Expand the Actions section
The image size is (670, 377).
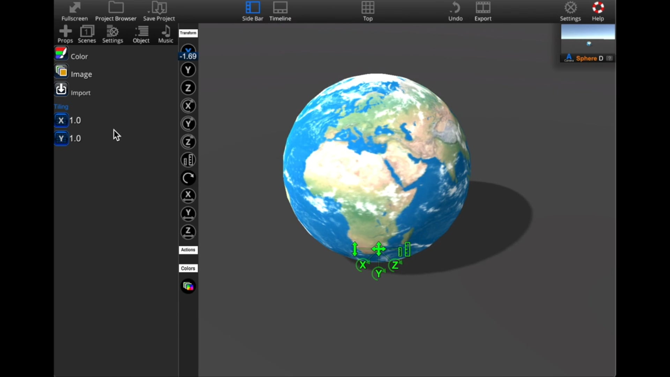tap(188, 250)
